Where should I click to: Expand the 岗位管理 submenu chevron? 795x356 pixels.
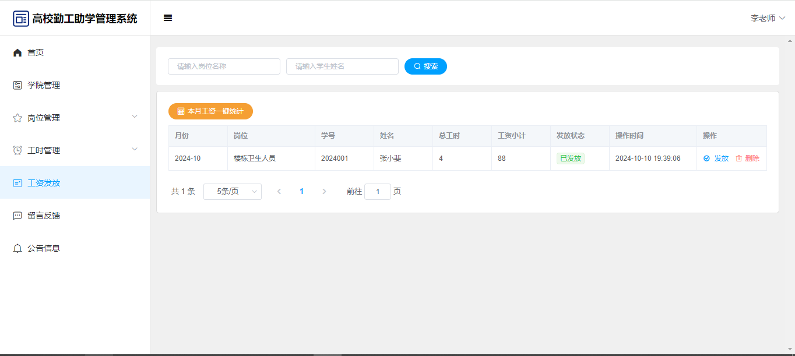(x=135, y=117)
